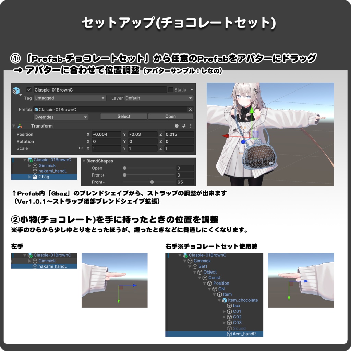This screenshot has height=351, width=351.
Task: Enable the Static checkbox
Action: [170, 89]
